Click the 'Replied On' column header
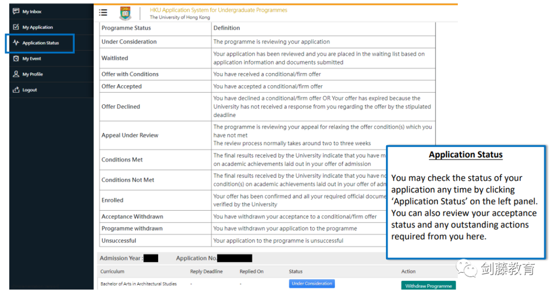This screenshot has height=293, width=553. (251, 272)
